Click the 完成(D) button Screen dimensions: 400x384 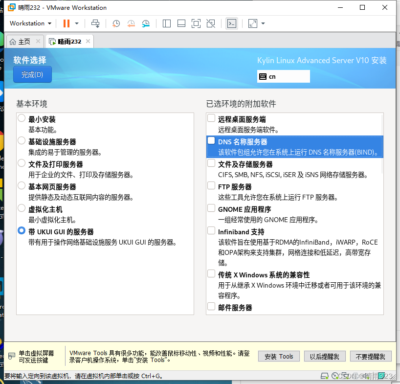(32, 74)
